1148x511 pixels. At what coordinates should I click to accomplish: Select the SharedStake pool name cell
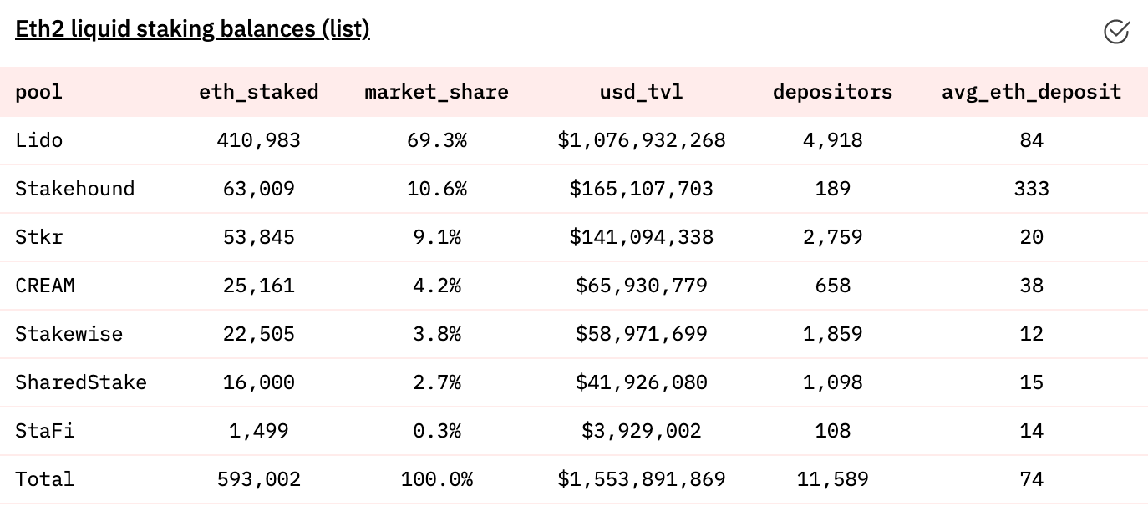(x=81, y=382)
